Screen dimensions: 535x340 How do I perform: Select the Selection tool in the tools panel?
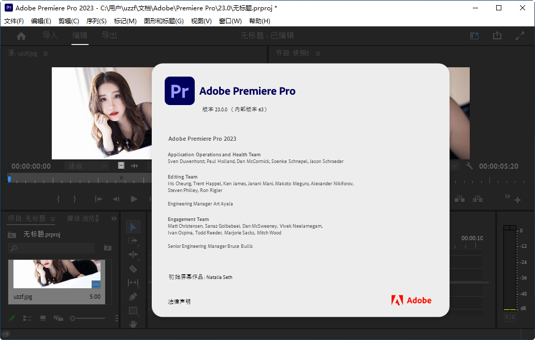tap(133, 227)
